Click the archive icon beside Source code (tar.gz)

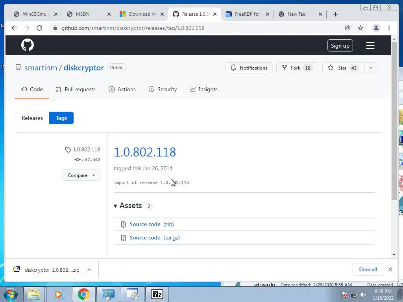[x=123, y=238]
